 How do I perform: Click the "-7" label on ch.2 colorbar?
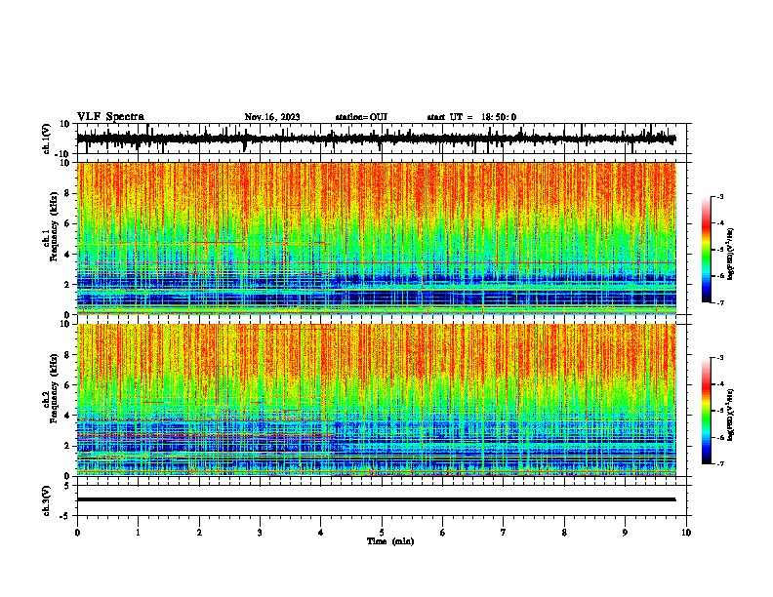pos(719,463)
